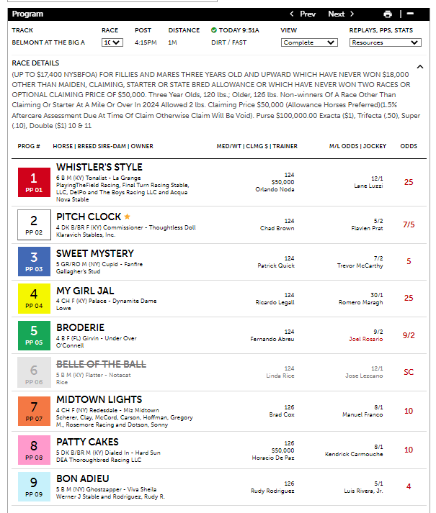This screenshot has height=513, width=436.
Task: Click the gold star next to Pitch Clock
Action: click(x=128, y=217)
